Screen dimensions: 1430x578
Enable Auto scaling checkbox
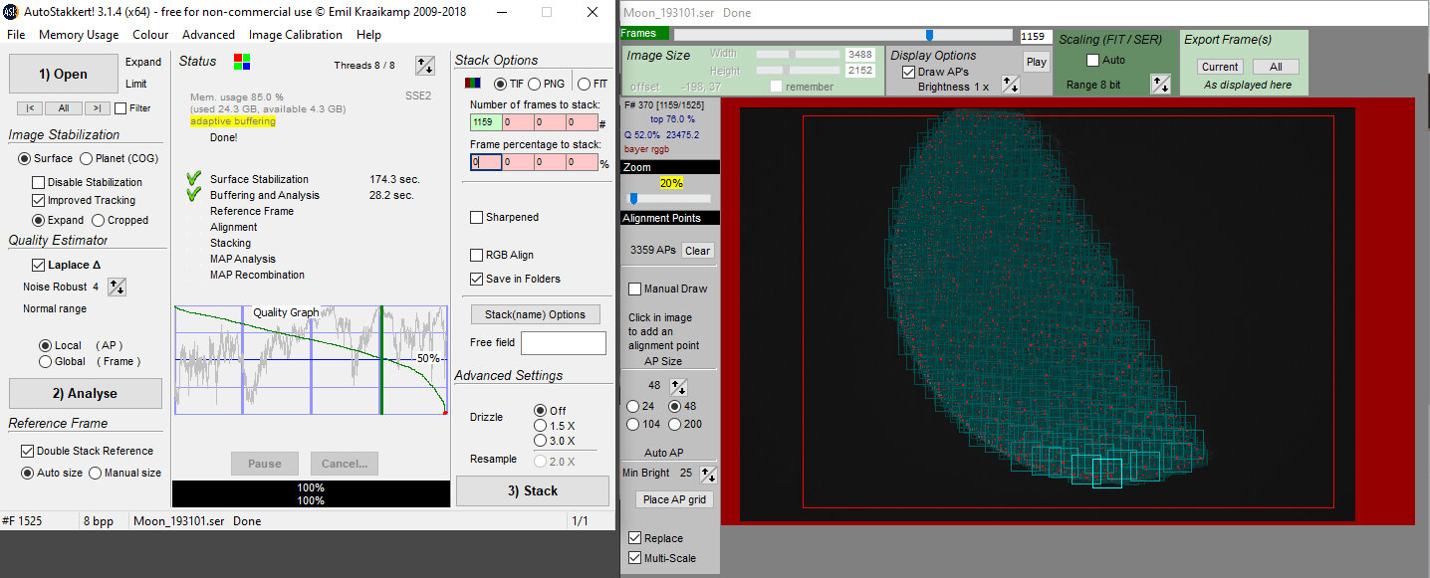coord(1092,60)
